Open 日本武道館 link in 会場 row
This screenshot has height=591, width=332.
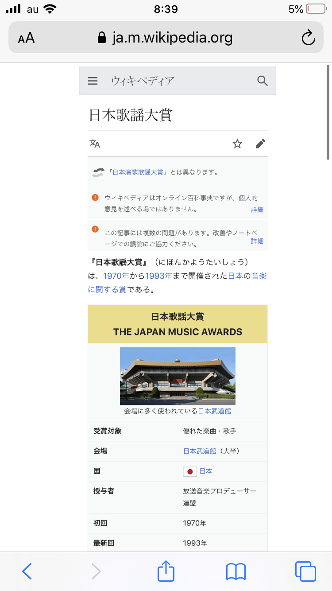point(200,451)
